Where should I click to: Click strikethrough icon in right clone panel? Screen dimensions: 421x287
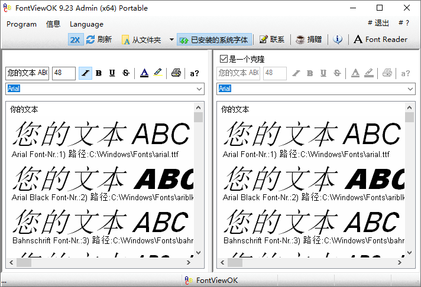click(x=337, y=73)
